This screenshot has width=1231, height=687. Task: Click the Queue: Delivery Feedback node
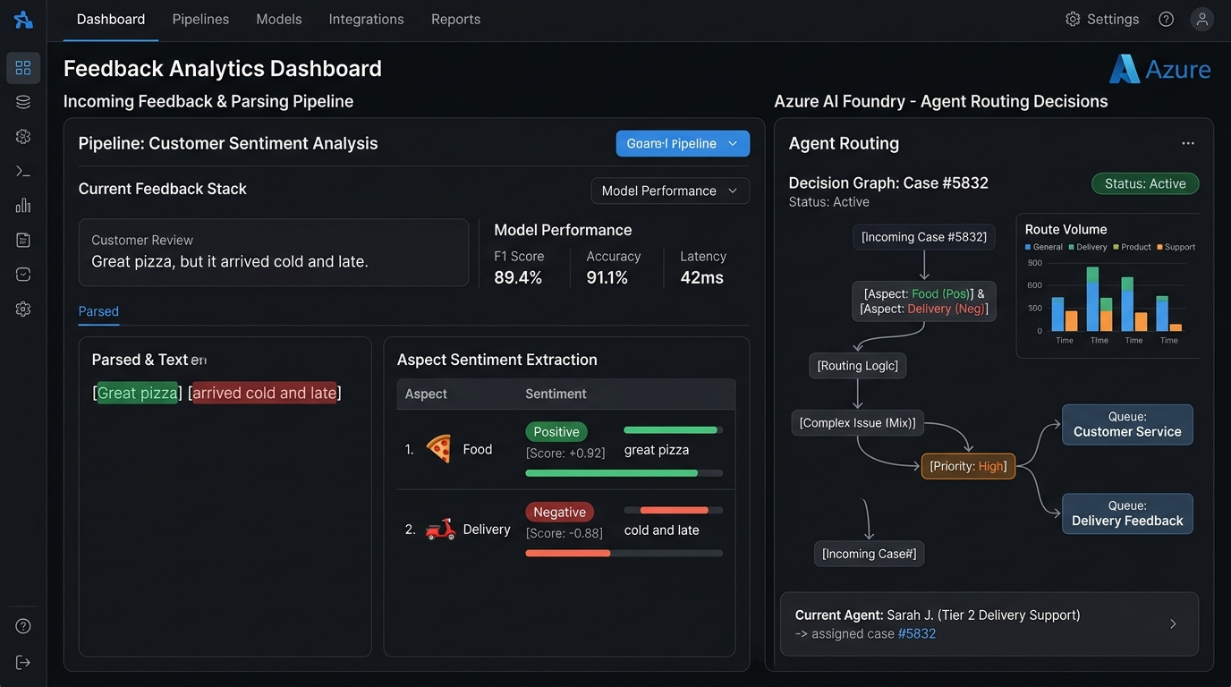tap(1127, 513)
